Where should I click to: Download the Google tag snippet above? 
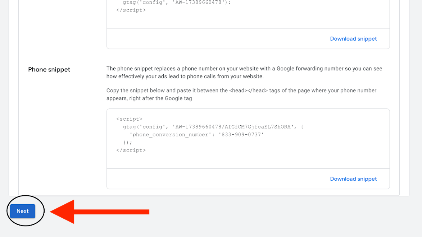(x=353, y=39)
